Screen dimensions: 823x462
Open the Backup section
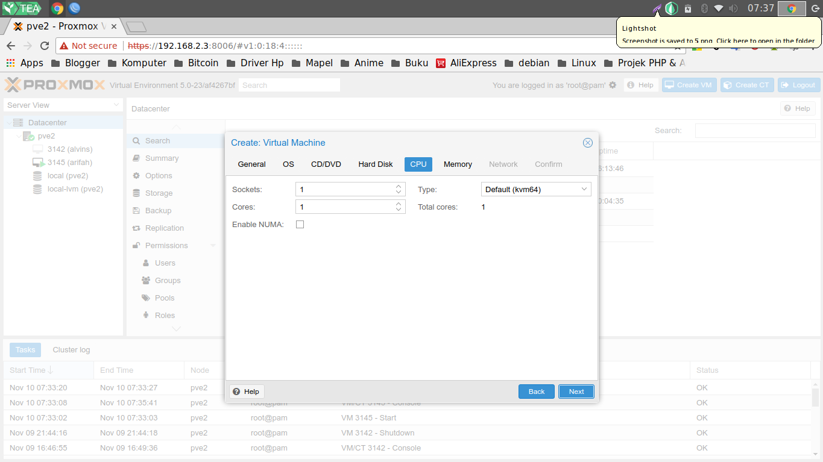click(x=175, y=210)
